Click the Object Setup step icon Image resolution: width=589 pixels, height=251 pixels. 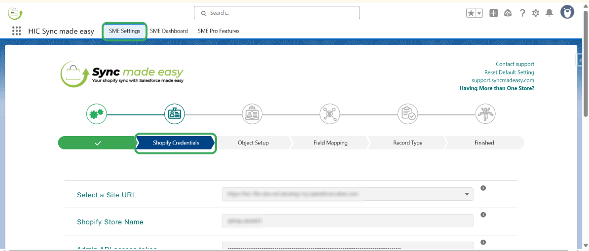(253, 113)
